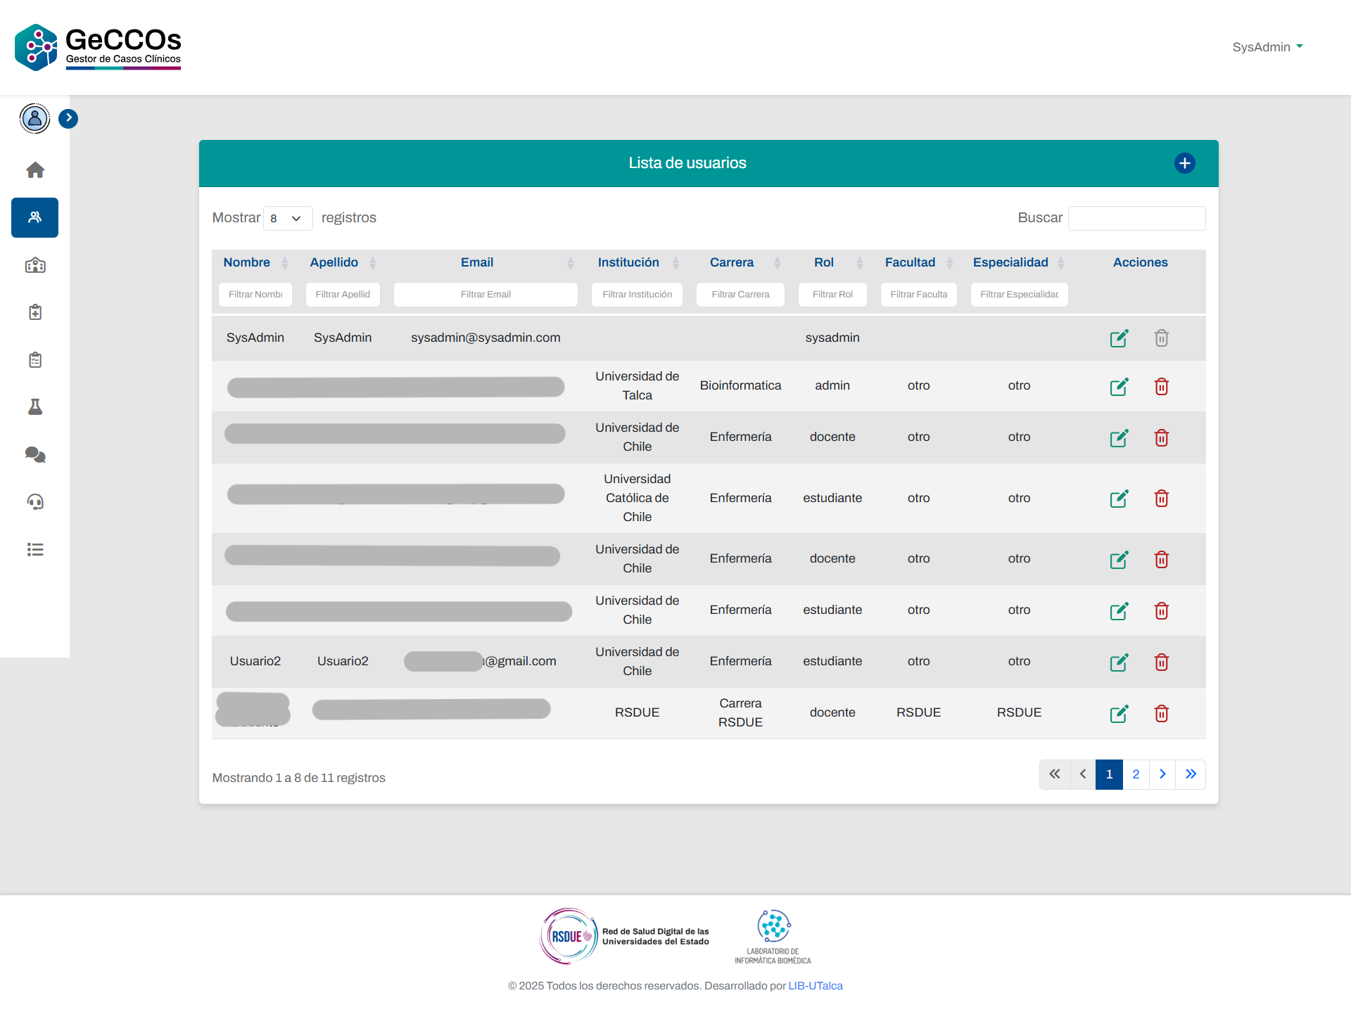Add a new user with plus button
The image size is (1351, 1019).
pos(1185,163)
